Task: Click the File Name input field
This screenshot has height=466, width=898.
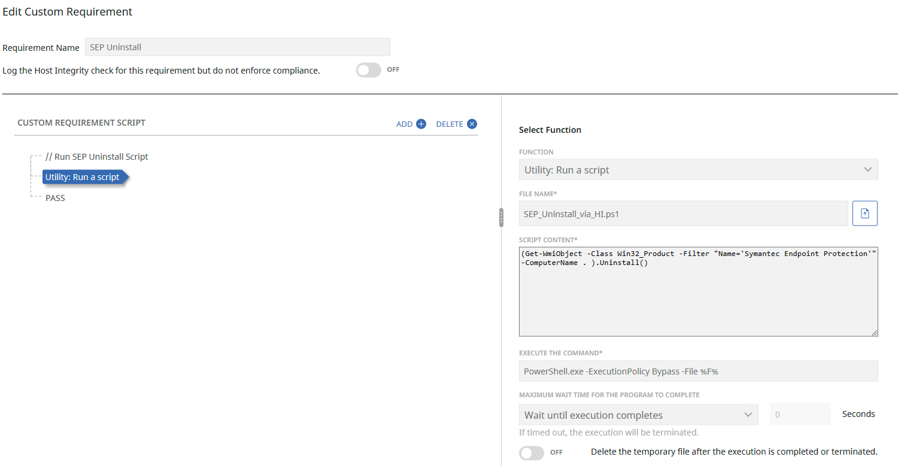Action: [682, 214]
